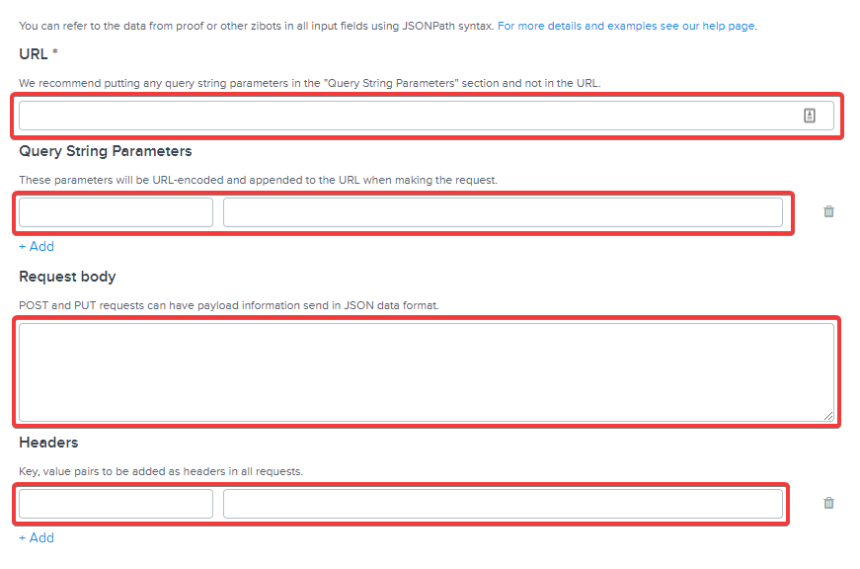
Task: Click the Query String Parameters heading
Action: click(x=106, y=151)
